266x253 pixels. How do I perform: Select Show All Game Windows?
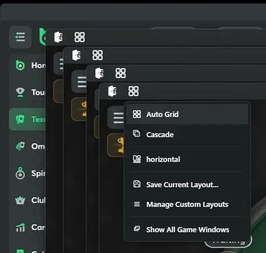click(187, 229)
